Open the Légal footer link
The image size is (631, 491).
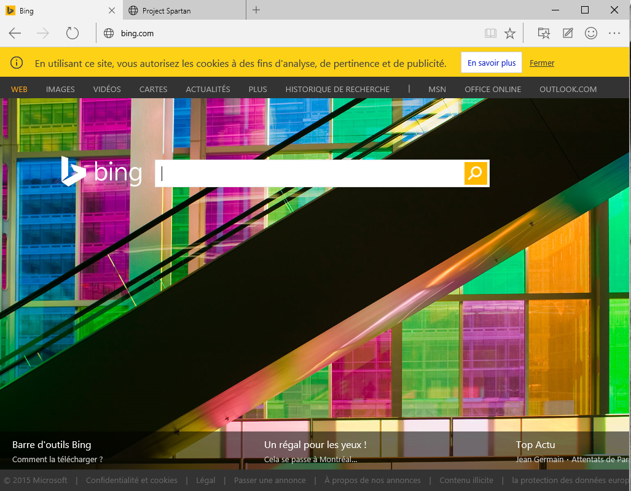206,480
